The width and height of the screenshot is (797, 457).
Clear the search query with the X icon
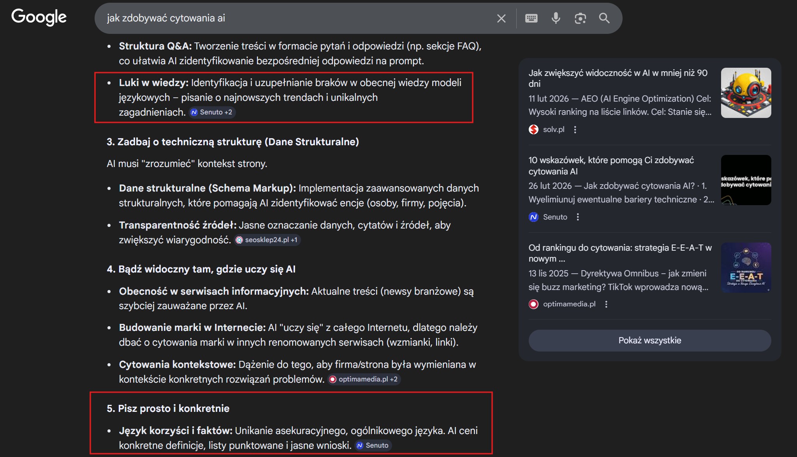tap(501, 18)
